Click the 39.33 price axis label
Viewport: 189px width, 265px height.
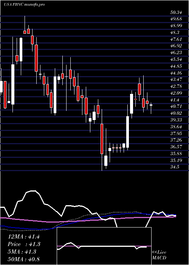[175, 120]
